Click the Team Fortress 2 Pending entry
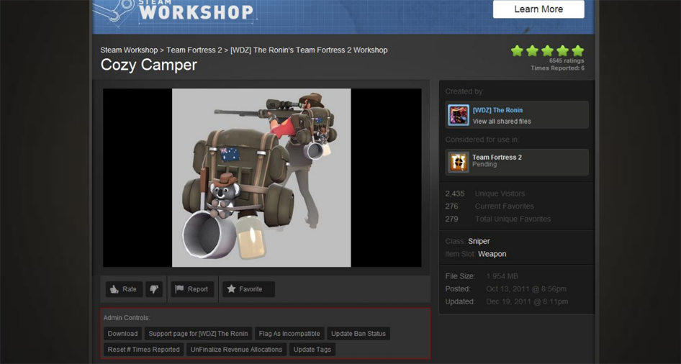The image size is (681, 364). (517, 163)
